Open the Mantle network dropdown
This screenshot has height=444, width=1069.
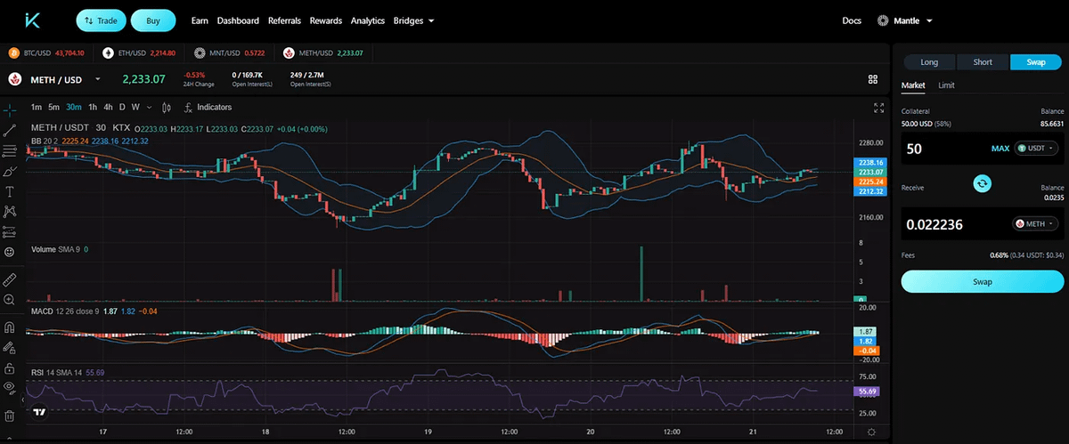pos(905,20)
